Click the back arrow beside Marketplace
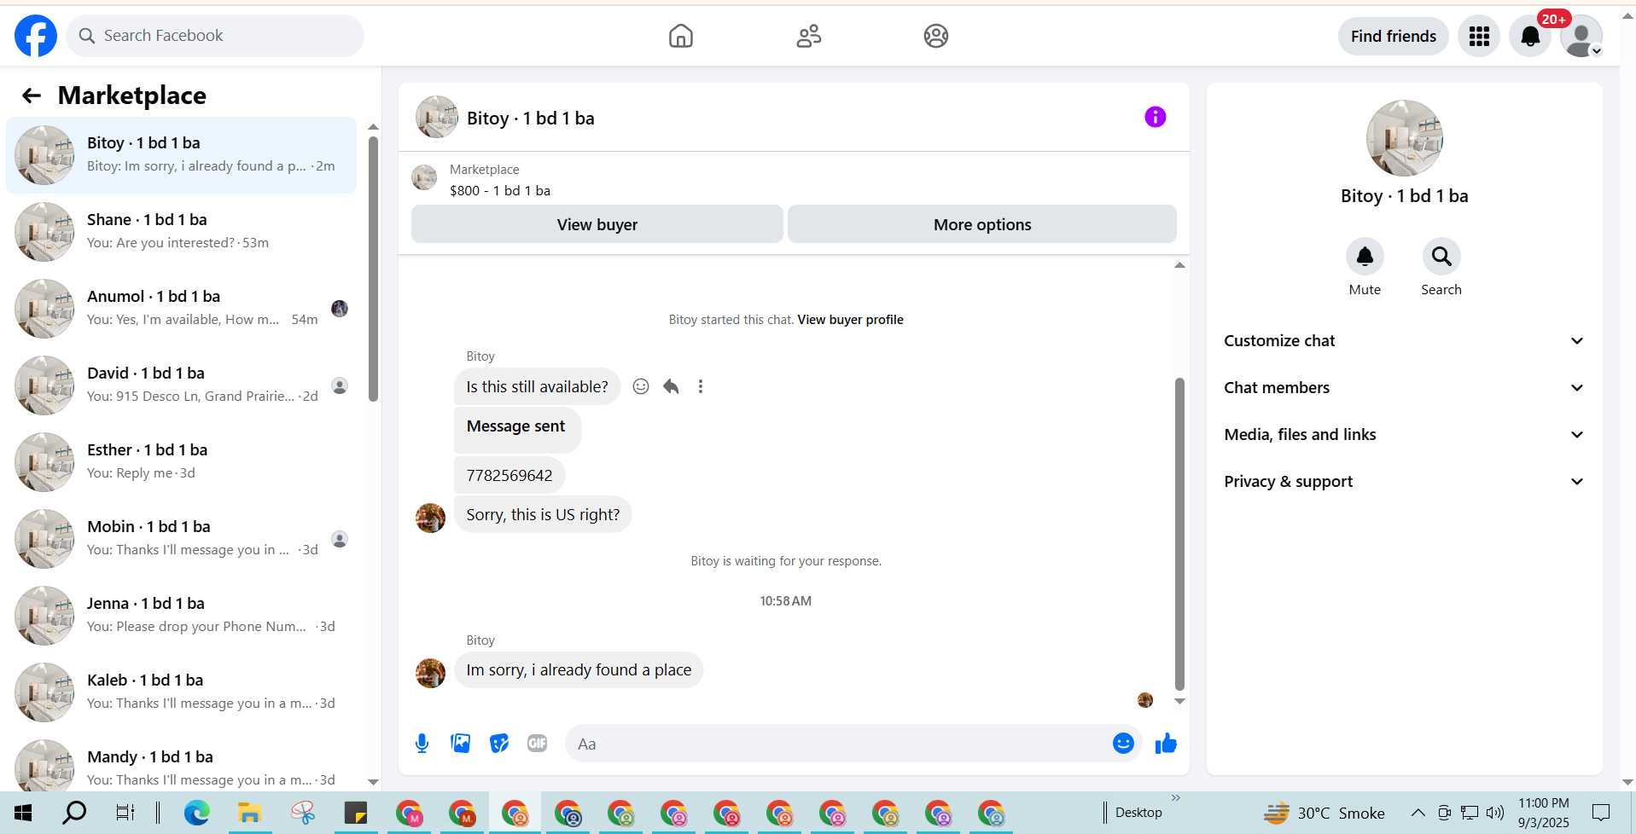Viewport: 1636px width, 834px height. 32,96
